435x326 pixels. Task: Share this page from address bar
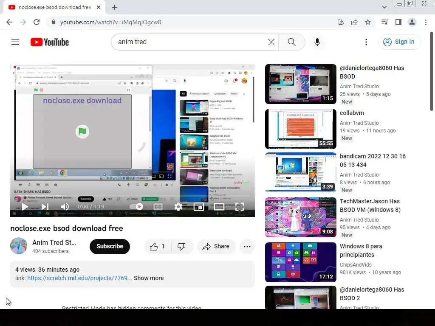coord(354,22)
